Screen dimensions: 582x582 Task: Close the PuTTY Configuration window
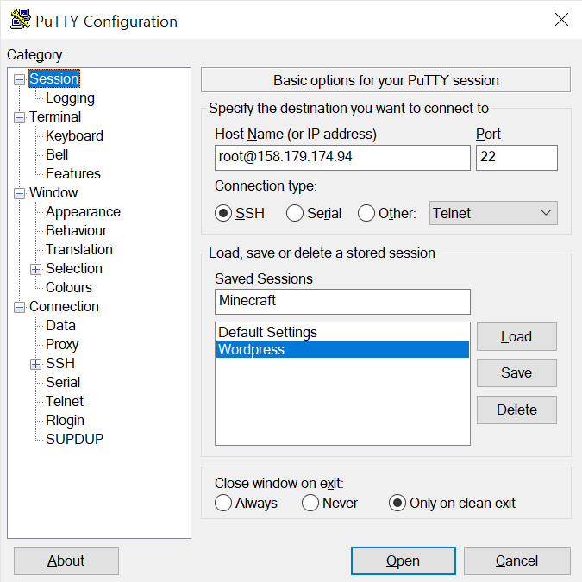[x=561, y=20]
